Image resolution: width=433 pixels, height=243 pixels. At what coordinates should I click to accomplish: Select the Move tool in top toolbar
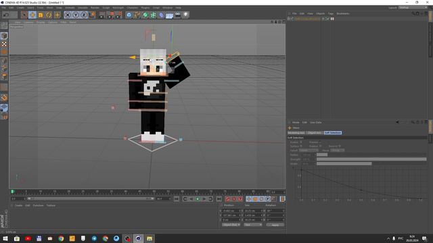click(x=32, y=15)
